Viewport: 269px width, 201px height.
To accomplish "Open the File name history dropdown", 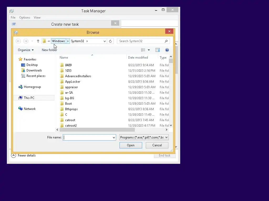I will (114, 137).
